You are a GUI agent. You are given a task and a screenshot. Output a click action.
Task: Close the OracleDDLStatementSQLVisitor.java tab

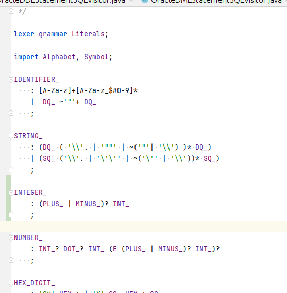[131, 1]
